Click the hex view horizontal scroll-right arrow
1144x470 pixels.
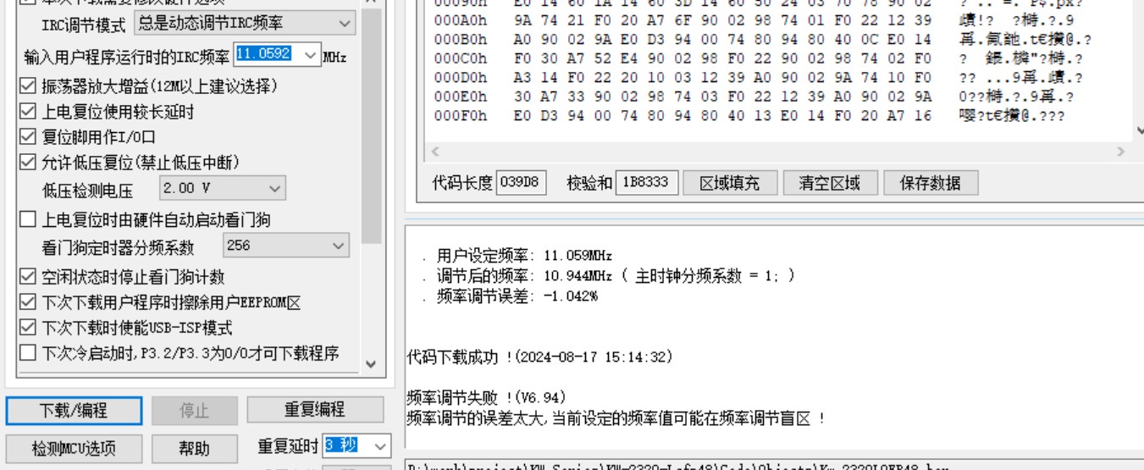[1121, 152]
